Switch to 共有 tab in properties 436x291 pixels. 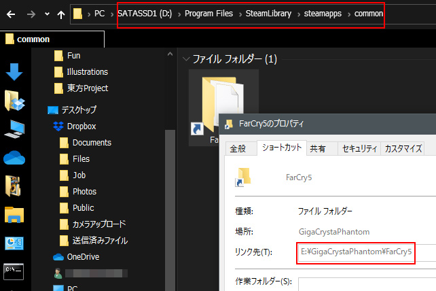point(318,149)
